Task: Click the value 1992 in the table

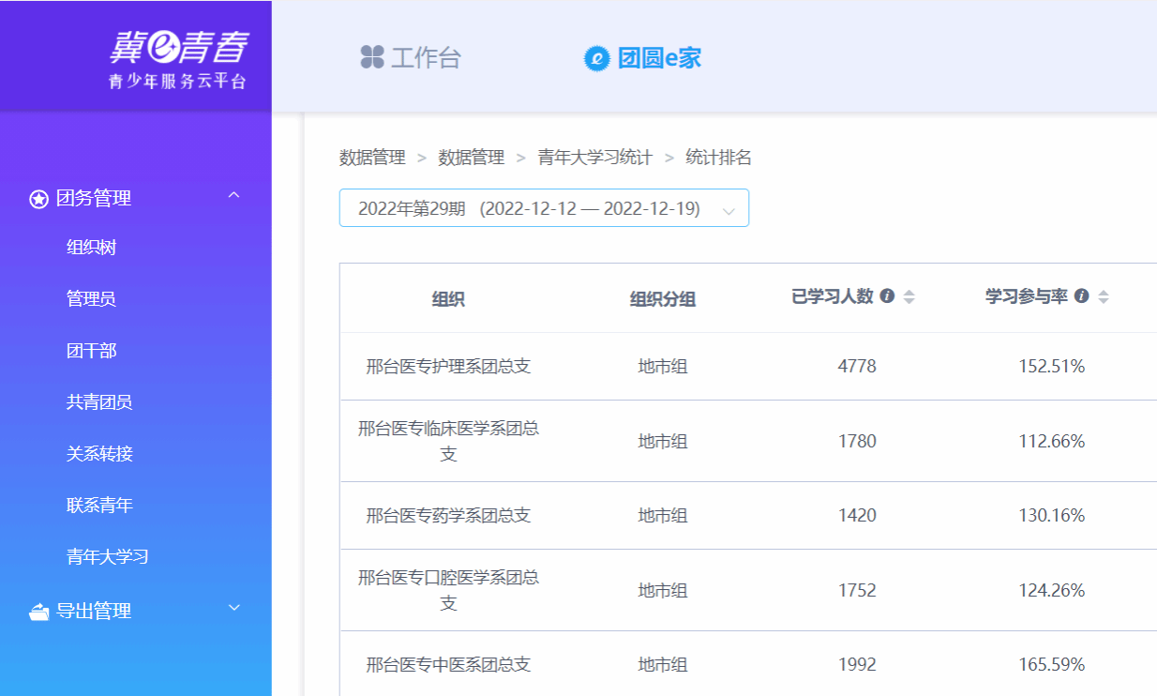Action: coord(857,665)
